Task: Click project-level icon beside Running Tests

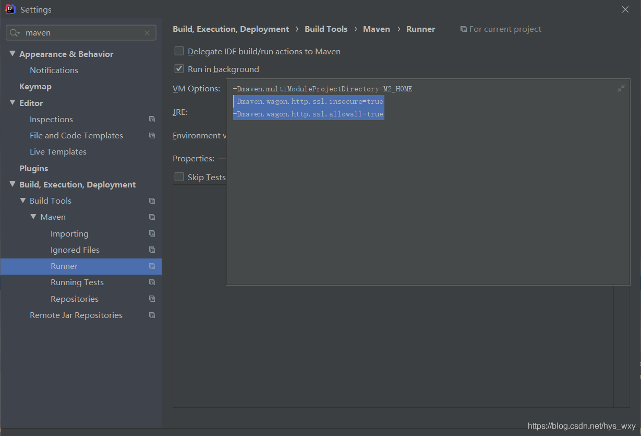Action: pos(152,282)
